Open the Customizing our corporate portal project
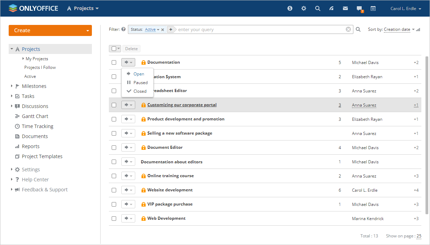 coord(182,105)
